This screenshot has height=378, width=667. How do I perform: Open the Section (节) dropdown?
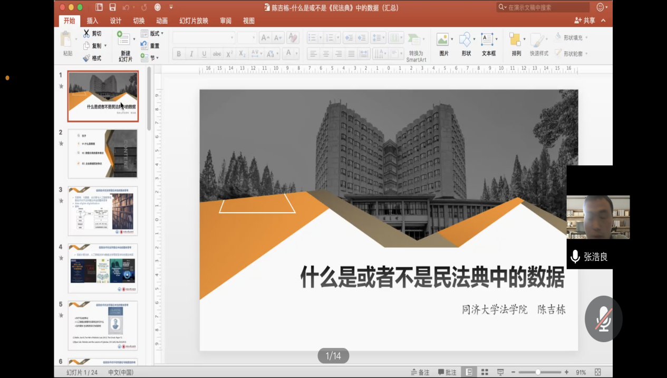click(x=153, y=58)
